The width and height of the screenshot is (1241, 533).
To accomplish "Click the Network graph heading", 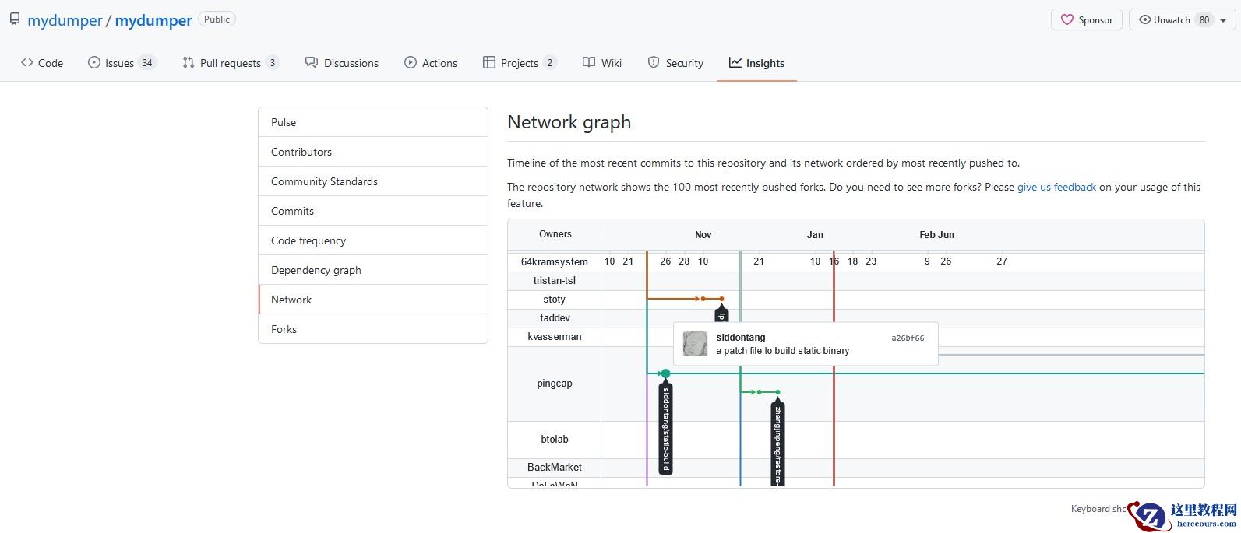I will 569,122.
